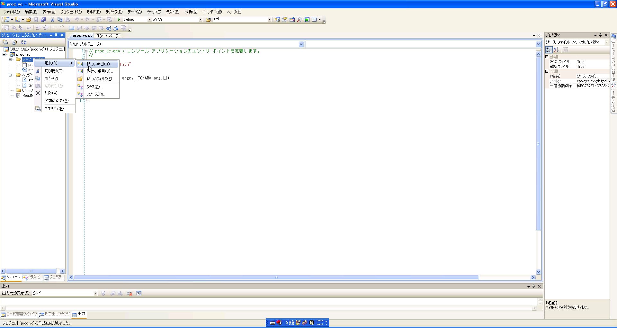Viewport: 617px width, 328px height.
Task: Open the output source ビルド dropdown
Action: pyautogui.click(x=95, y=293)
